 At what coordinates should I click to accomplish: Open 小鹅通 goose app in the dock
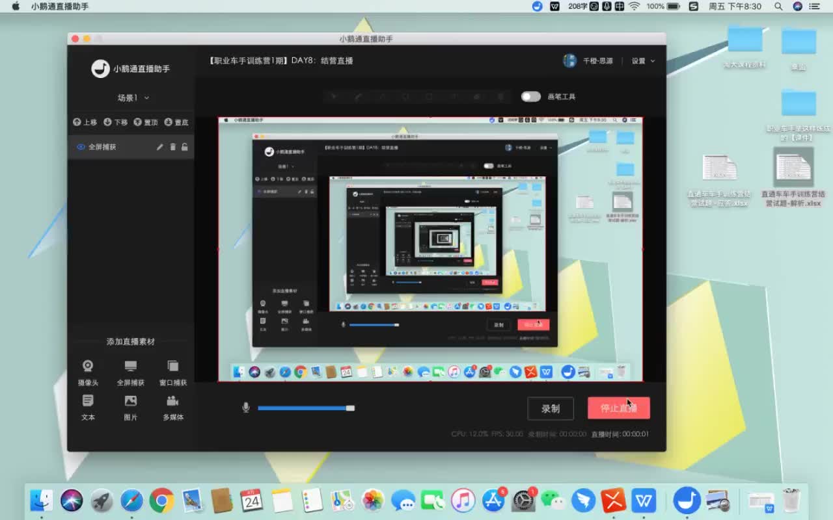pyautogui.click(x=686, y=500)
